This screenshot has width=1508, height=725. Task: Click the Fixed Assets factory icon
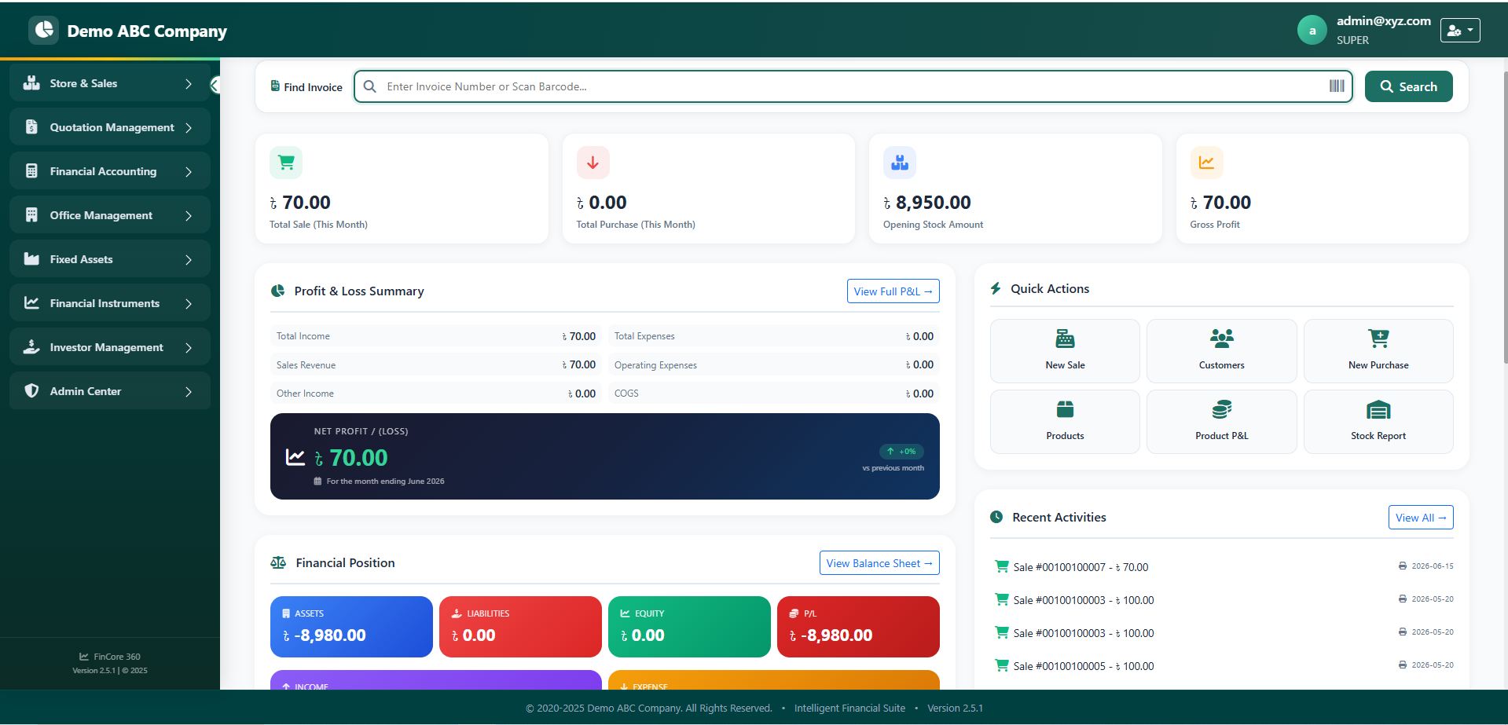(31, 259)
